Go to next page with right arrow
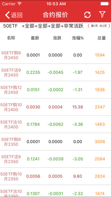 109,26
